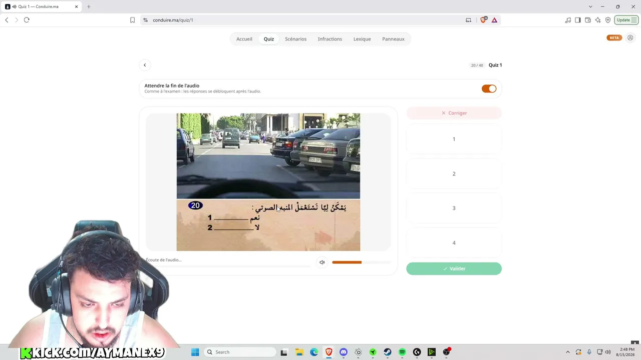Click the Brave Shields lion icon
The image size is (641, 360).
[483, 20]
